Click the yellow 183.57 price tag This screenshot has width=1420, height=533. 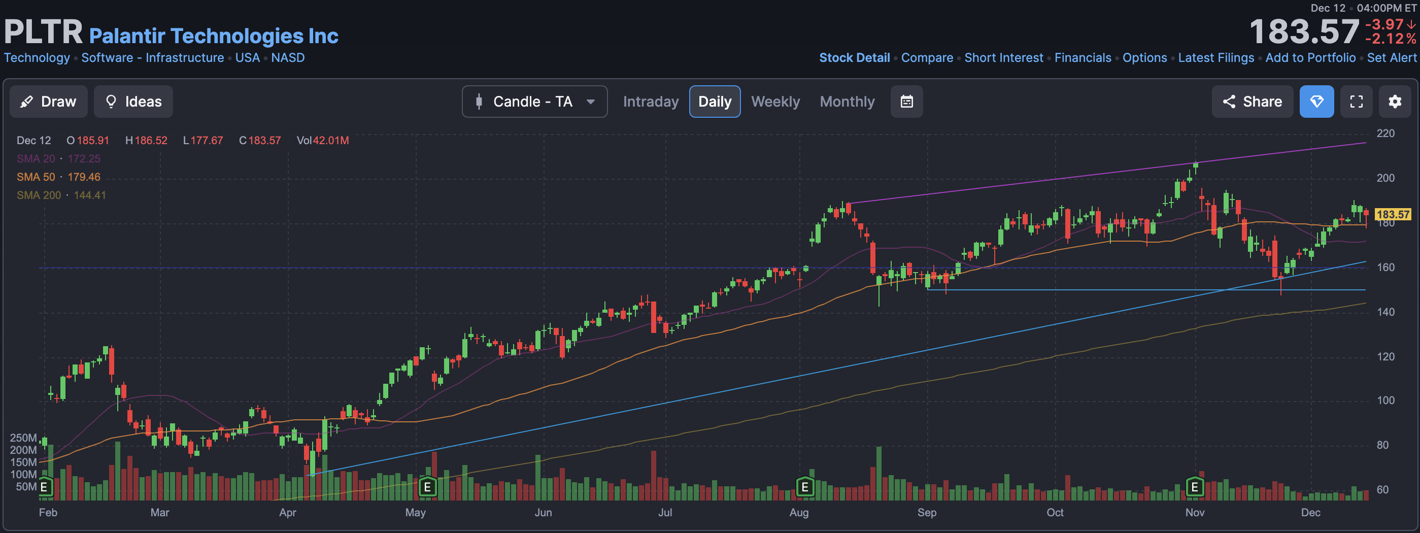(x=1393, y=214)
